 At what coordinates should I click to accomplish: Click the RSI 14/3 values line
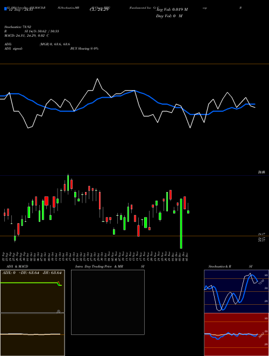click(x=32, y=31)
